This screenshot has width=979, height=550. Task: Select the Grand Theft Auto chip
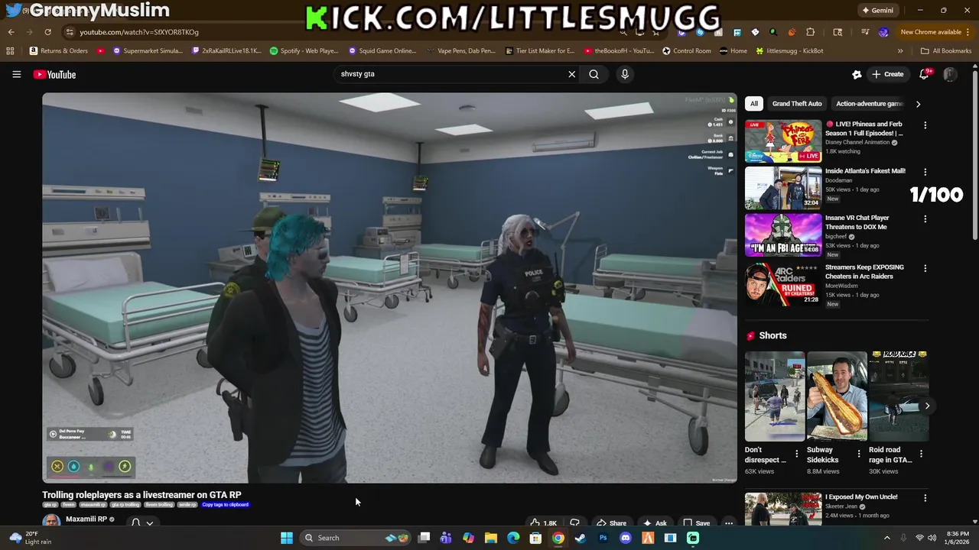coord(797,104)
